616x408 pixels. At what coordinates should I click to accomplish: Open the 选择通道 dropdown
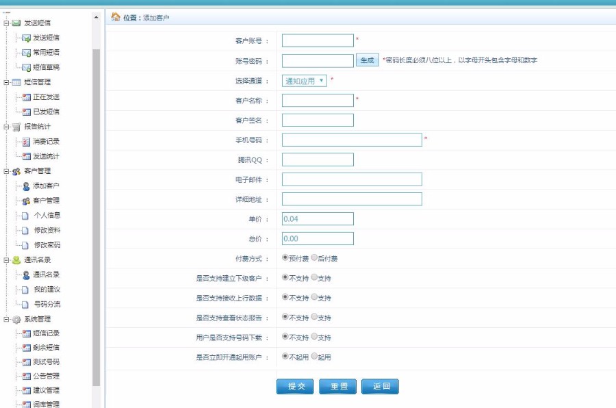[x=304, y=80]
